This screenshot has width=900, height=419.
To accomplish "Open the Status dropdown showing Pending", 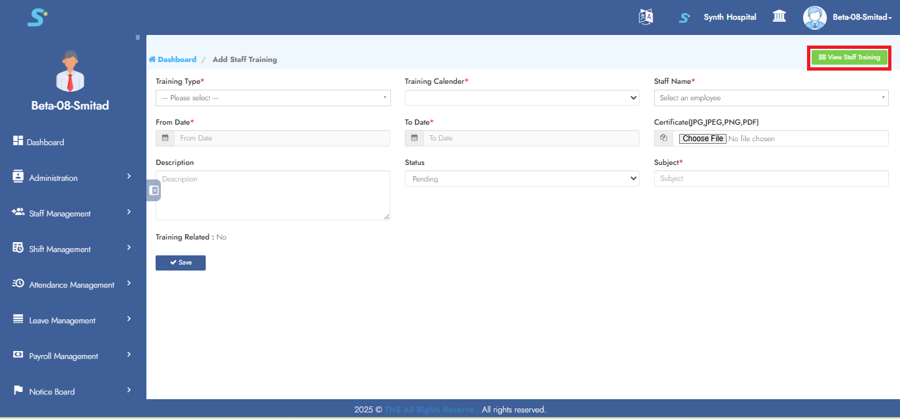I will tap(522, 179).
